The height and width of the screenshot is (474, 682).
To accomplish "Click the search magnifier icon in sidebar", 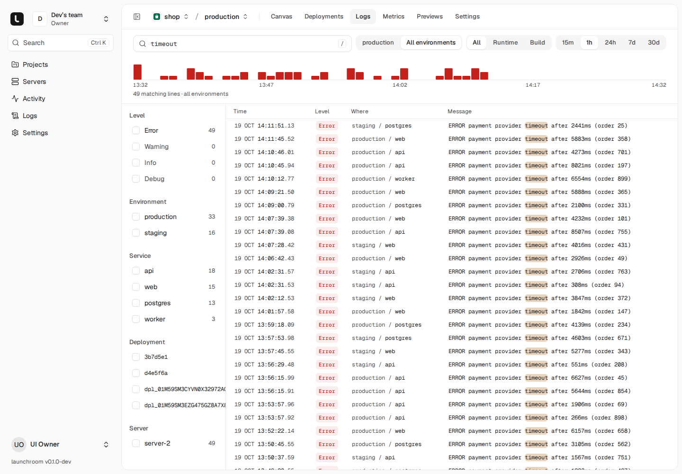I will pyautogui.click(x=16, y=43).
